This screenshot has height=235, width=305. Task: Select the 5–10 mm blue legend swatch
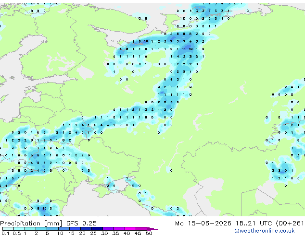[52, 229]
